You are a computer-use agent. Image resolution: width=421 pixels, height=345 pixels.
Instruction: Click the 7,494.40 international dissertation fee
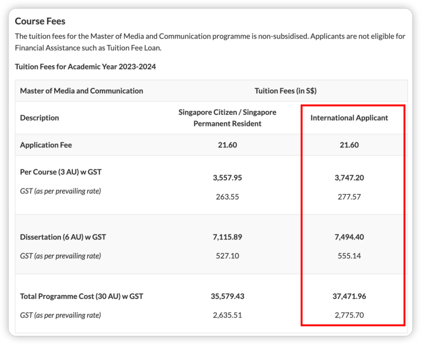[x=349, y=237]
